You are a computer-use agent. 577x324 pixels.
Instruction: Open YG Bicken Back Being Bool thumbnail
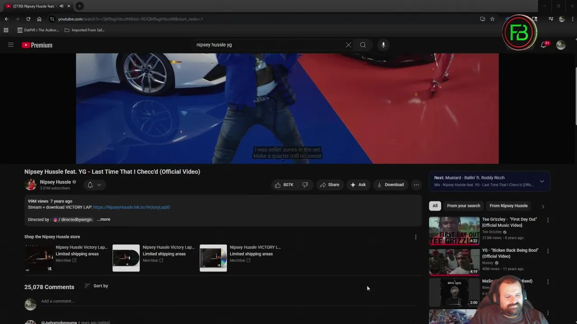coord(454,261)
